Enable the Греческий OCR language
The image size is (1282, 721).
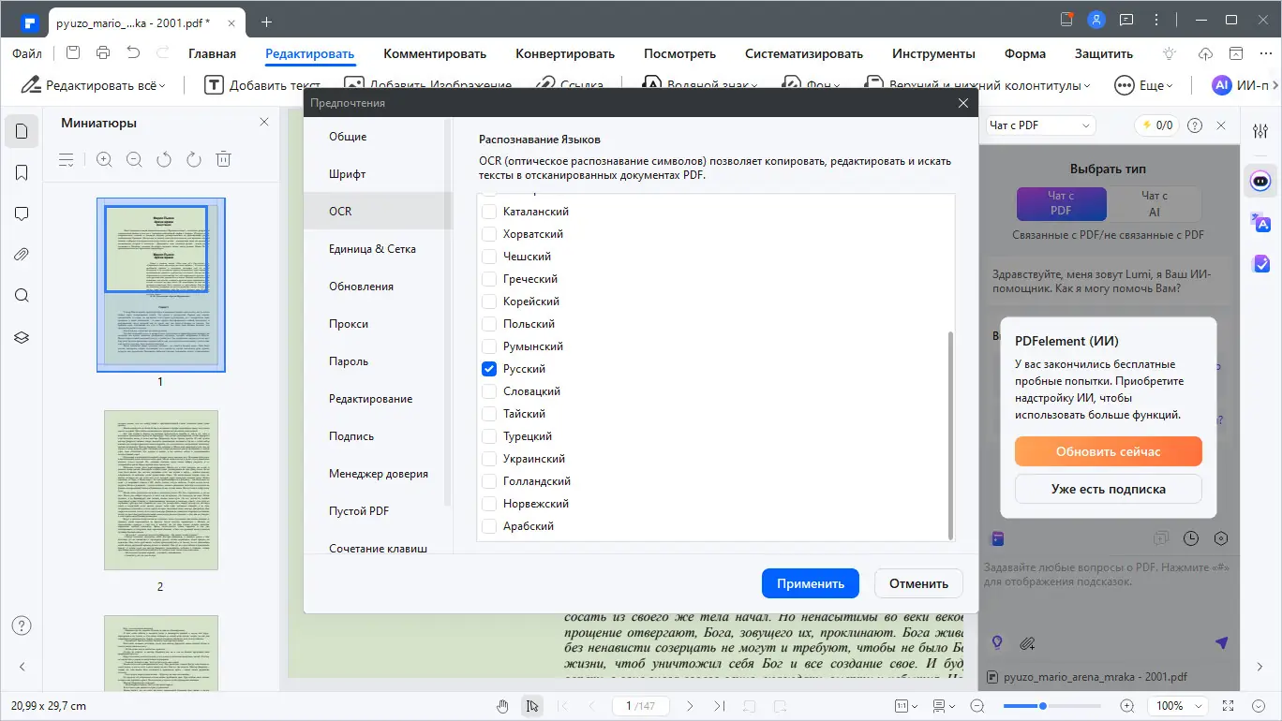click(488, 279)
